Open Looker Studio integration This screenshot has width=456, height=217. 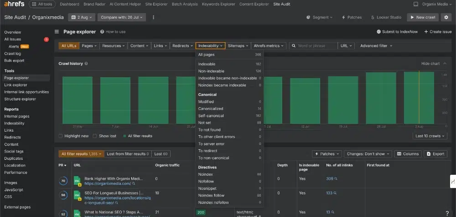tap(386, 17)
